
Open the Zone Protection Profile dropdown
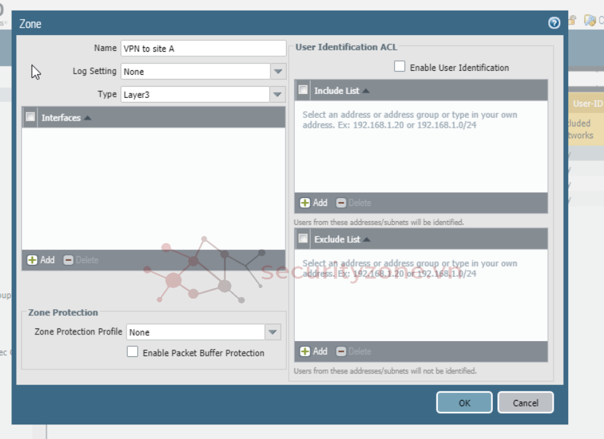(272, 332)
